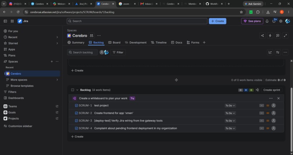This screenshot has height=155, width=293.
Task: Click the backlog vertical scrollbar
Action: [291, 119]
